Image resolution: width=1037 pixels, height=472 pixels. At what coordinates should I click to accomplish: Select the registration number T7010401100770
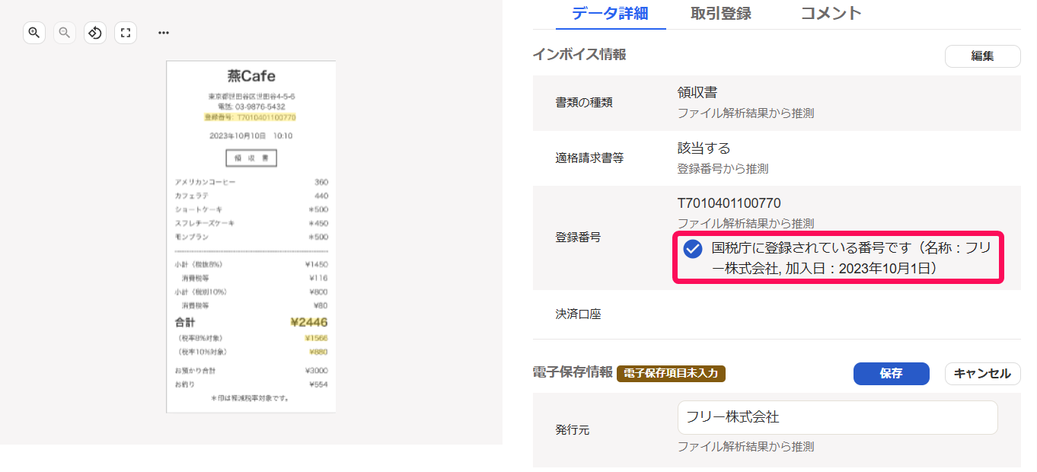(729, 203)
